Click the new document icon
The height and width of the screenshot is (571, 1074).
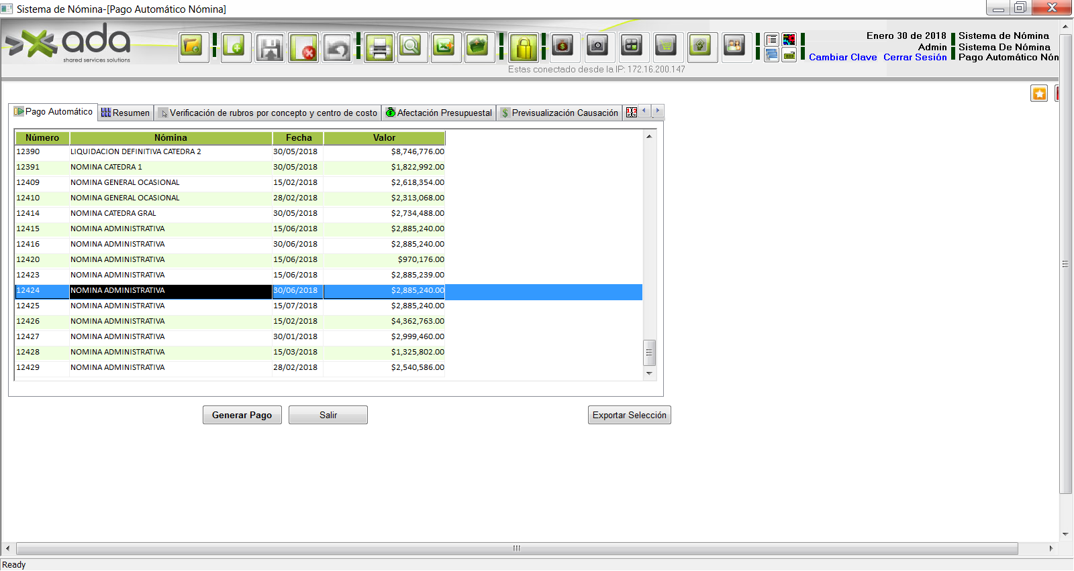click(236, 48)
